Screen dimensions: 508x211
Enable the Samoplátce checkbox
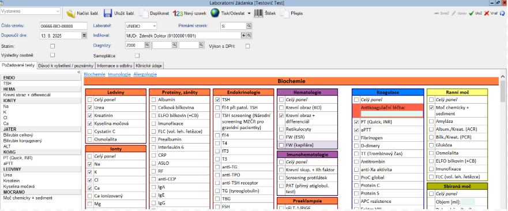137,56
